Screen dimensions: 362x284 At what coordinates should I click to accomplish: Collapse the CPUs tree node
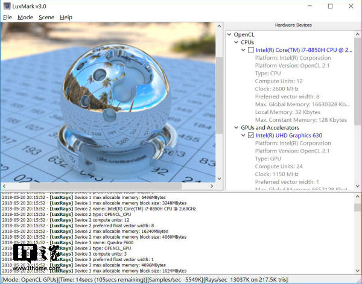(x=236, y=42)
